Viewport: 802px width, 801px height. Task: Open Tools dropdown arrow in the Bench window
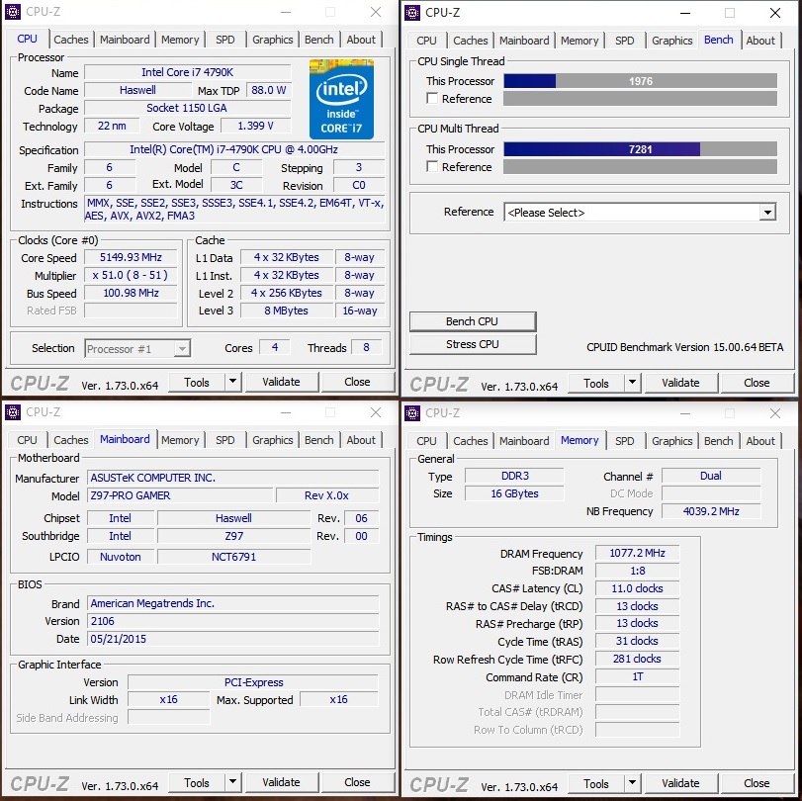coord(632,382)
